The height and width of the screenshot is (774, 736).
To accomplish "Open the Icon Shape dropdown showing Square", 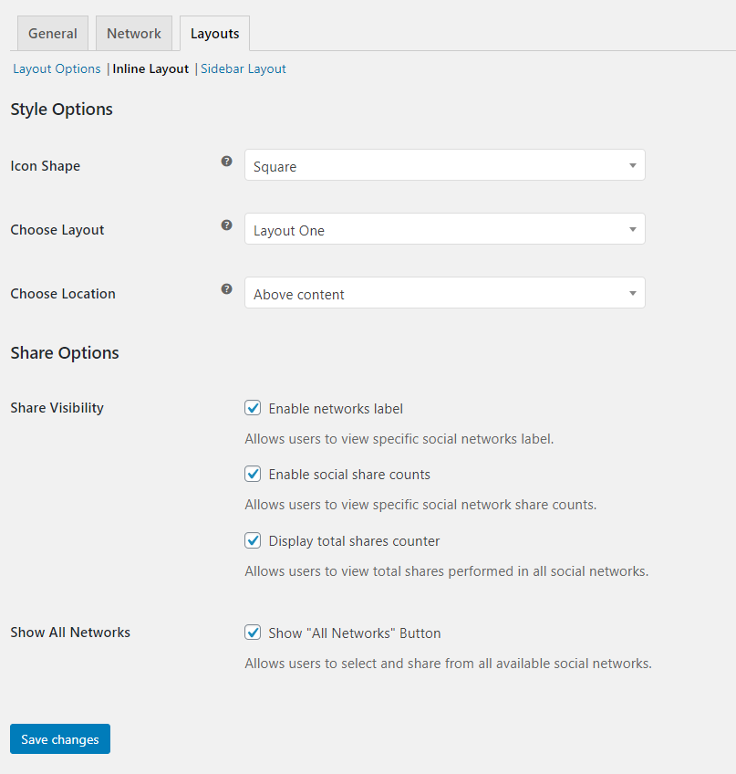I will [444, 166].
